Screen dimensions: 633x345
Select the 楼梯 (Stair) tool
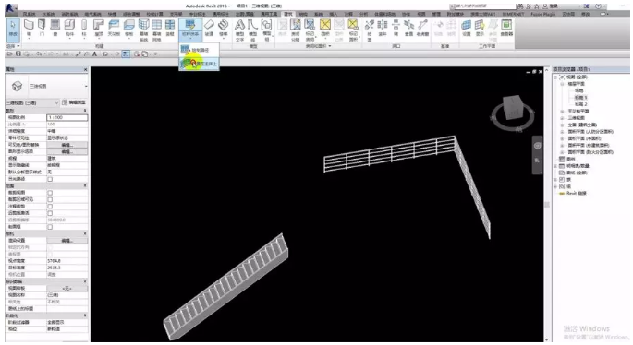pos(224,29)
